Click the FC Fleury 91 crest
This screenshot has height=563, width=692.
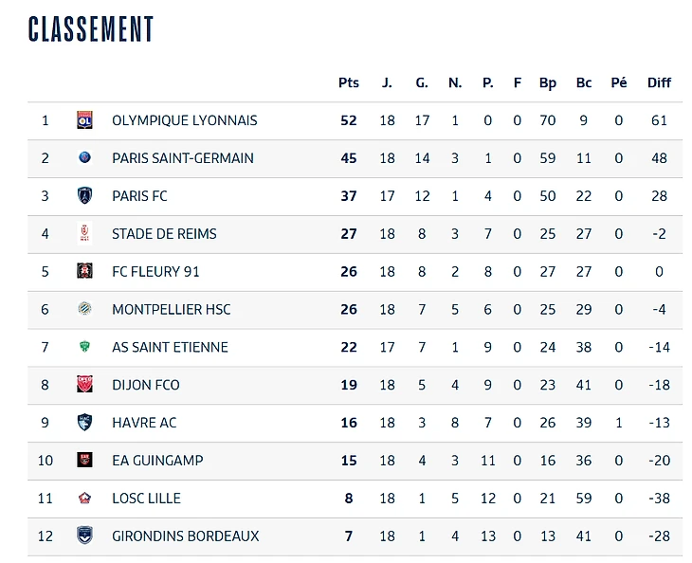(84, 271)
